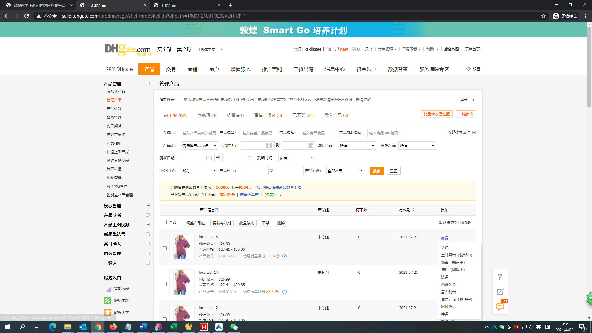This screenshot has width=592, height=333.
Task: Open the 产品来源 全部产品 dropdown
Action: coord(345,171)
